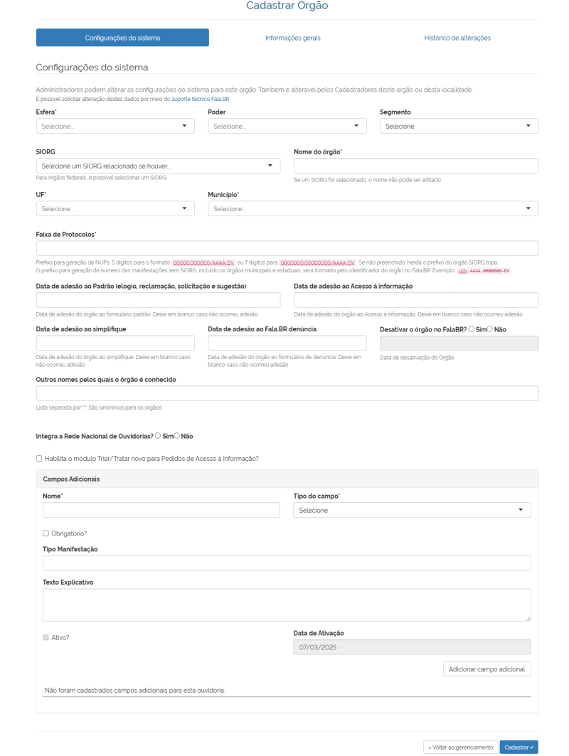Open the Histórico de alterações tab
The height and width of the screenshot is (756, 569).
coord(457,38)
